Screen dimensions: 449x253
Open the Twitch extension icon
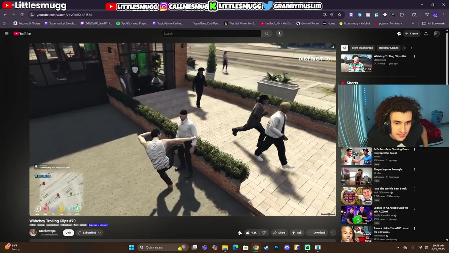coord(351,15)
